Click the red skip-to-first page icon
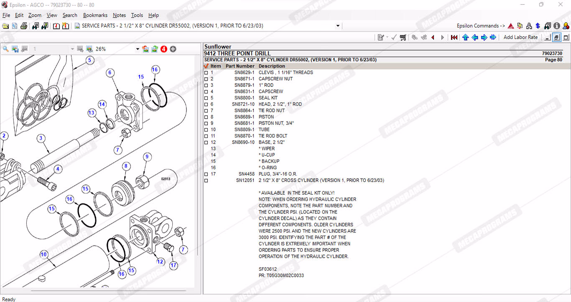 (x=454, y=38)
